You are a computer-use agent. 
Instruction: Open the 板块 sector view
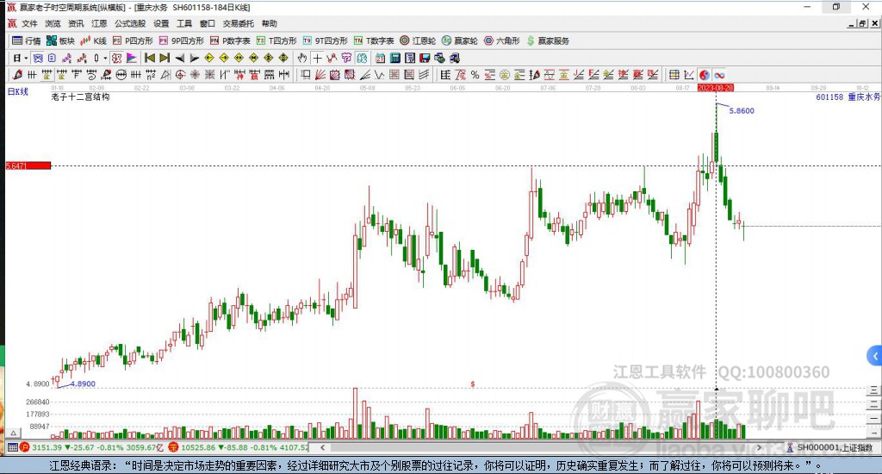coord(61,41)
